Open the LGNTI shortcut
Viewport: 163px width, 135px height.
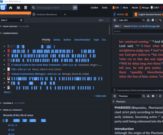tap(155, 8)
